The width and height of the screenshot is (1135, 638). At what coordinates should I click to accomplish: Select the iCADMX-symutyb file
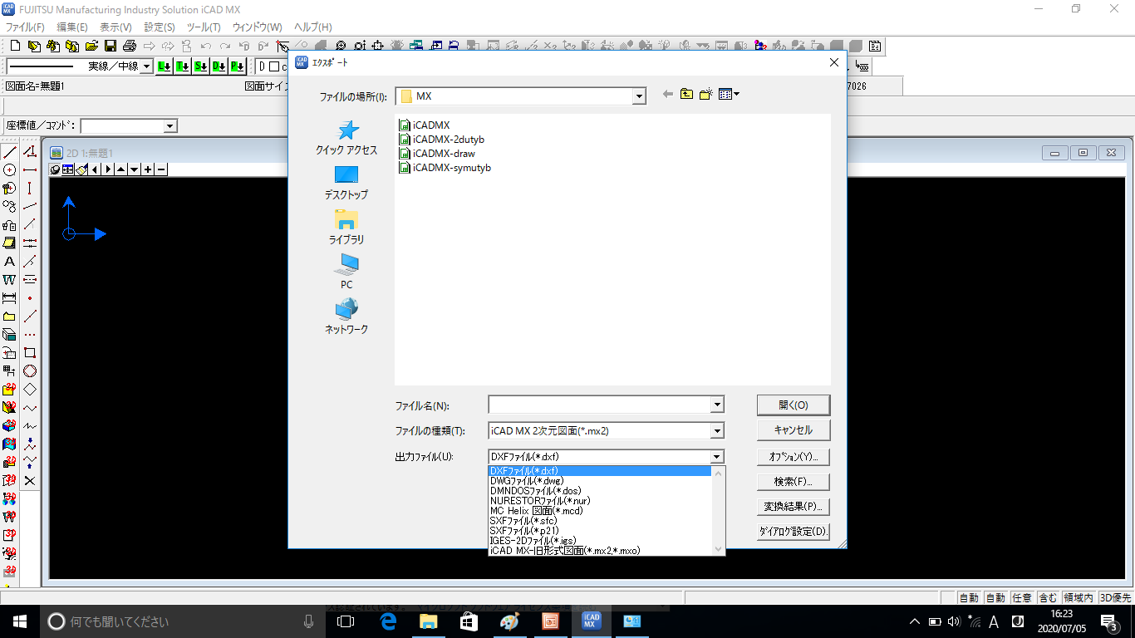point(445,168)
